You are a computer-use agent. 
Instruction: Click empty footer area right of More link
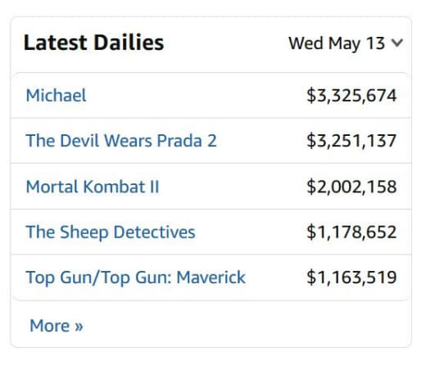point(246,326)
